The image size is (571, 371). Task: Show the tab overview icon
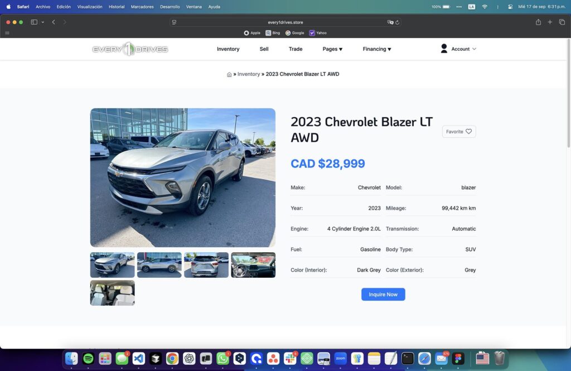[562, 22]
